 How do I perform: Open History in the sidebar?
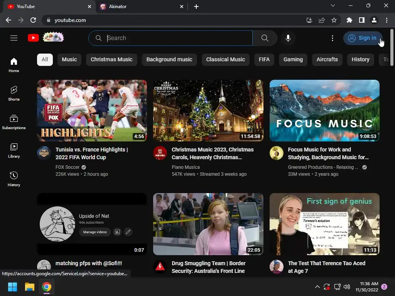pos(14,179)
